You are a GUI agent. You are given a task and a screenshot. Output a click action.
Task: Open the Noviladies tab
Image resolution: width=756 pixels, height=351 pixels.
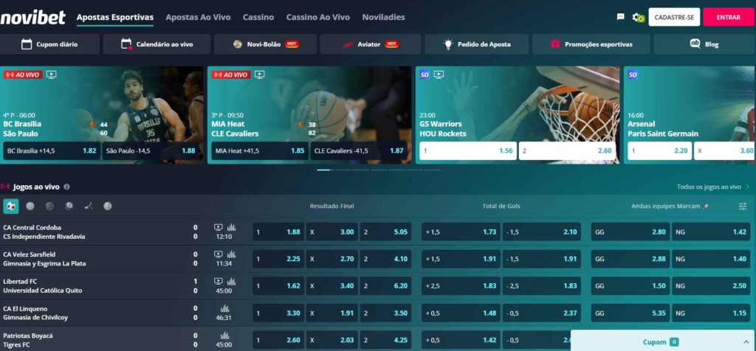pos(383,18)
